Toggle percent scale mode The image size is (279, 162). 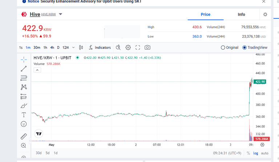(248, 153)
